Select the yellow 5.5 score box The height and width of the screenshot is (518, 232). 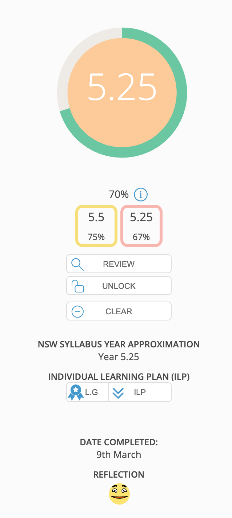(x=96, y=226)
